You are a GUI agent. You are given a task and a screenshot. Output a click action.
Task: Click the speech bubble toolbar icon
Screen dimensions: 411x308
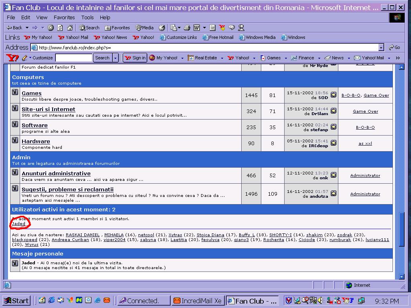pos(232,28)
